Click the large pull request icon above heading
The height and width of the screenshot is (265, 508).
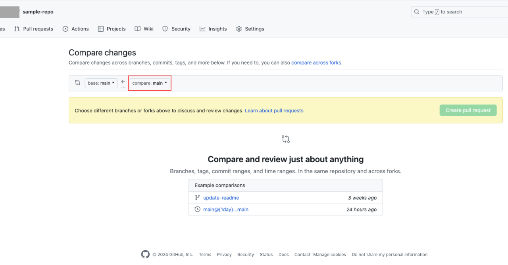[x=286, y=139]
